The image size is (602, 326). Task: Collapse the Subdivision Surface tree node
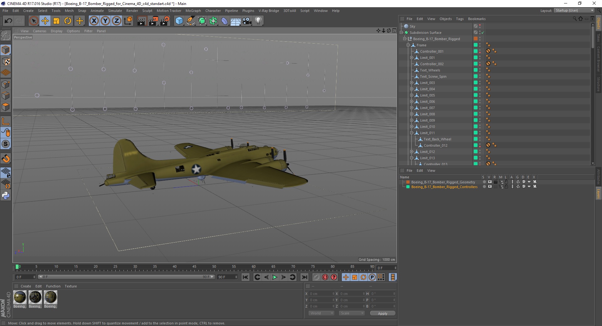[x=401, y=33]
